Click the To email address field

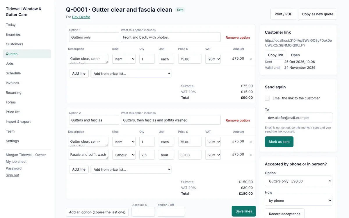298,118
